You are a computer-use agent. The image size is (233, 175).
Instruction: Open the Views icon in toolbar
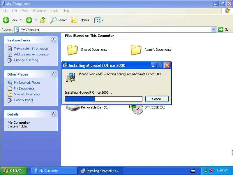pos(98,20)
